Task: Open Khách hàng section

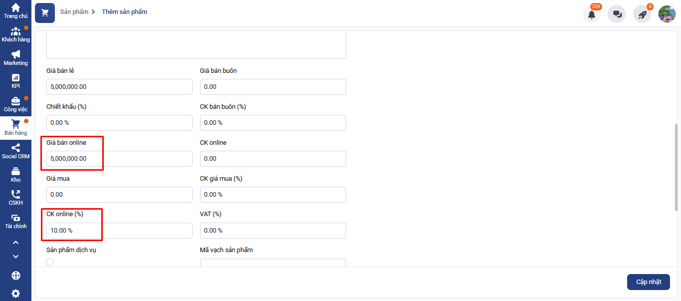Action: click(15, 34)
